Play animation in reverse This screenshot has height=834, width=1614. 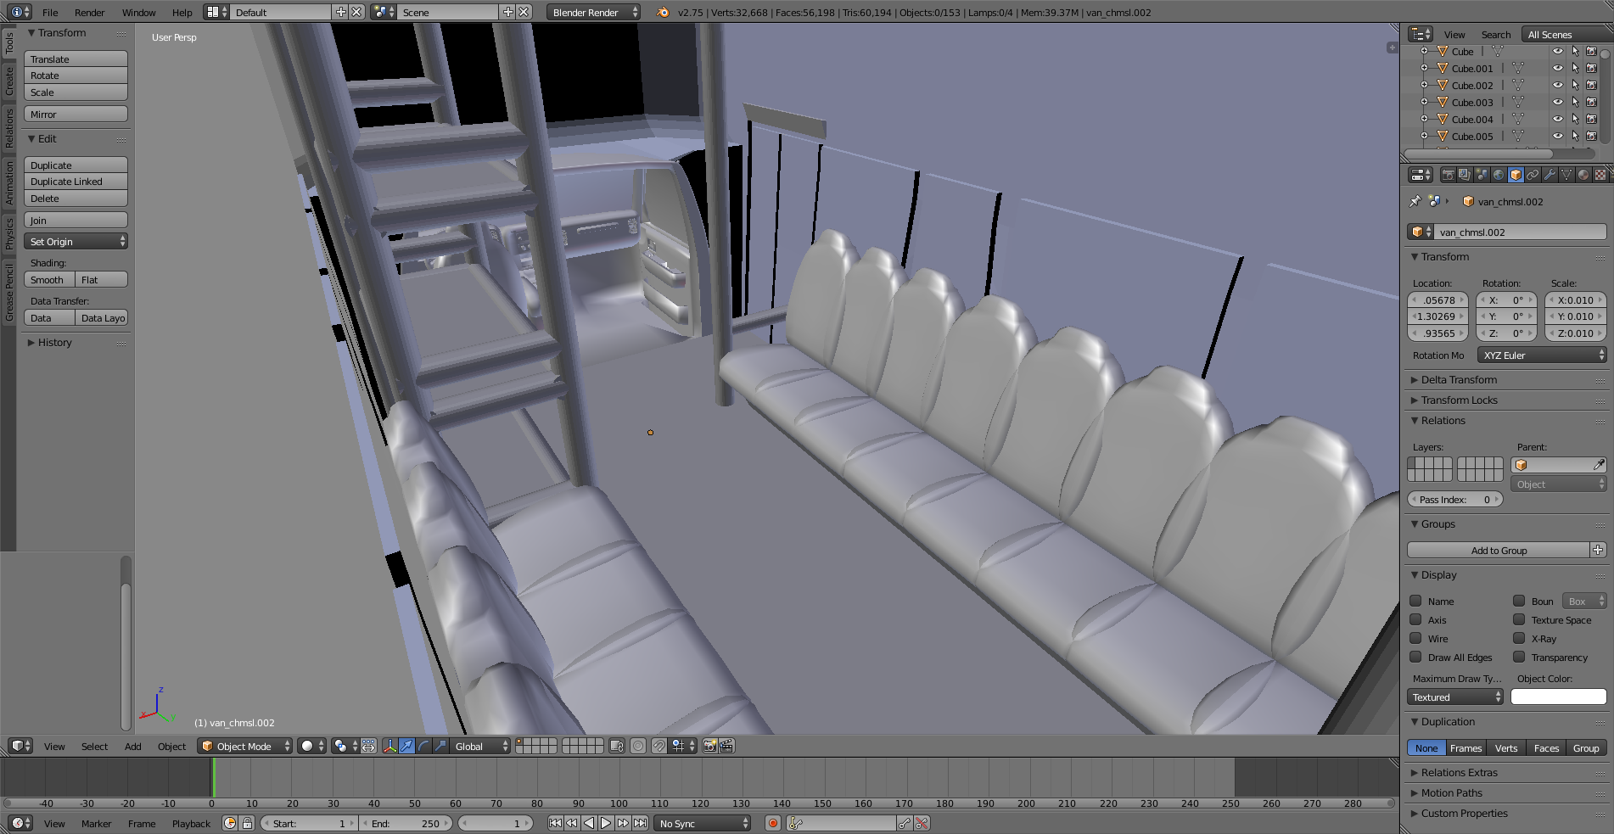coord(589,823)
